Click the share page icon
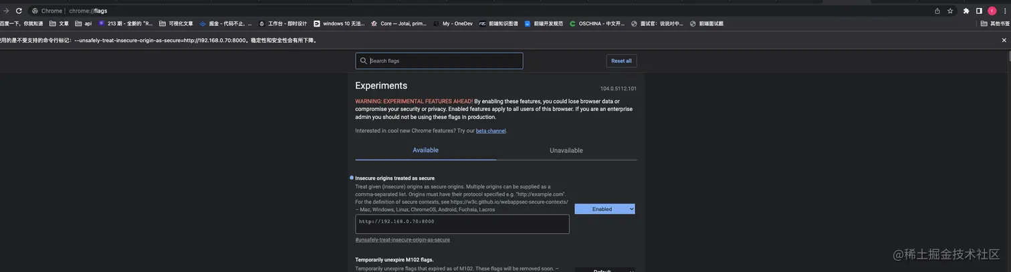The image size is (1011, 272). pos(937,11)
